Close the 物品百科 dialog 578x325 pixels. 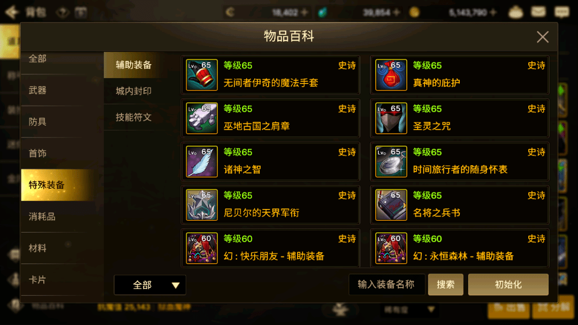[543, 37]
